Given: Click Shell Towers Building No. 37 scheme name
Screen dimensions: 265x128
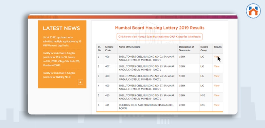Looking at the screenshot, I should click(147, 87).
